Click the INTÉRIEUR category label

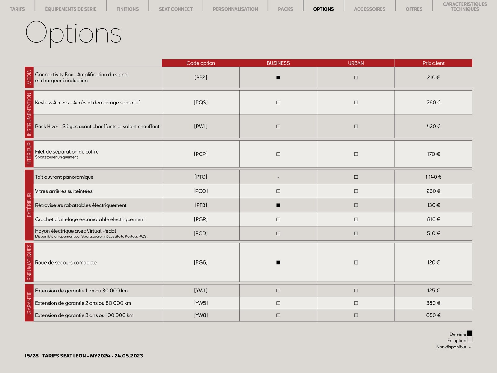pos(29,154)
